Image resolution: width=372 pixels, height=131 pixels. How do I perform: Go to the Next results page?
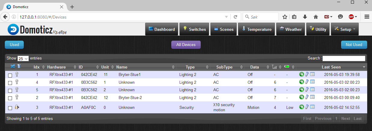click(346, 118)
